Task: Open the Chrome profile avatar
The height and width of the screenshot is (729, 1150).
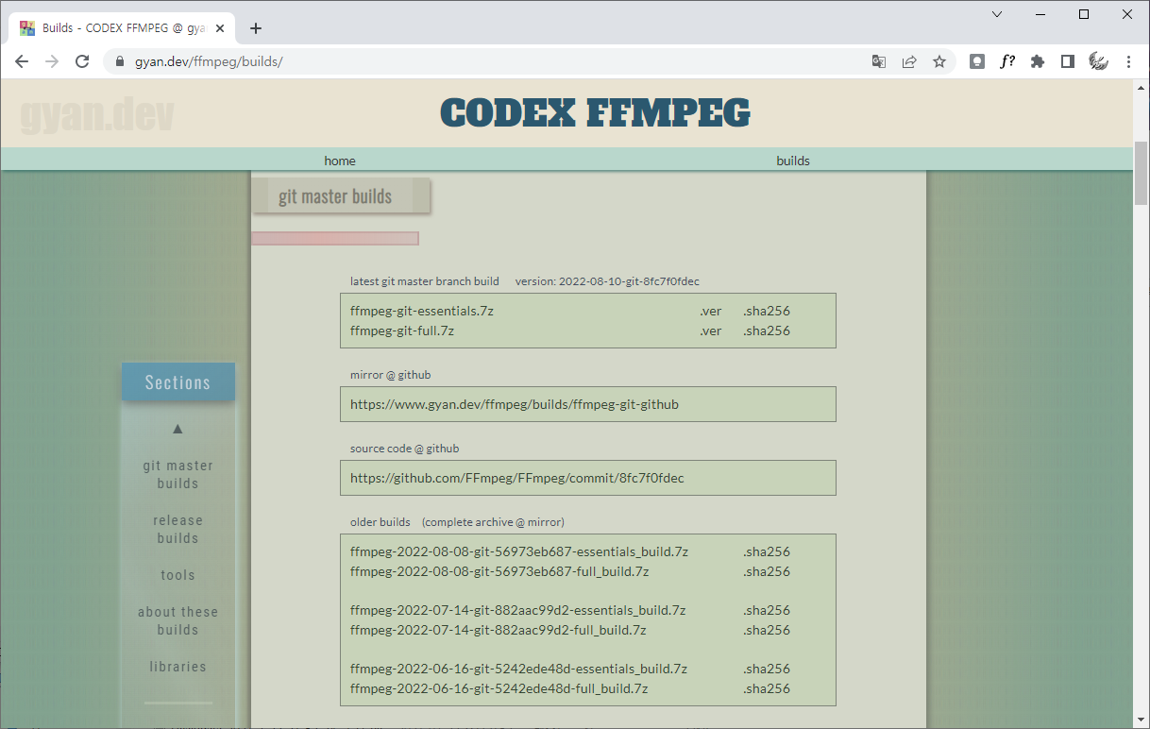Action: pos(1098,61)
